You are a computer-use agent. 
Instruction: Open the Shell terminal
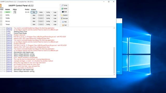tap(64, 12)
